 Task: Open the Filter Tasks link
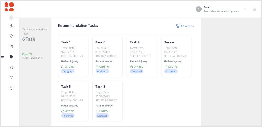click(x=188, y=26)
